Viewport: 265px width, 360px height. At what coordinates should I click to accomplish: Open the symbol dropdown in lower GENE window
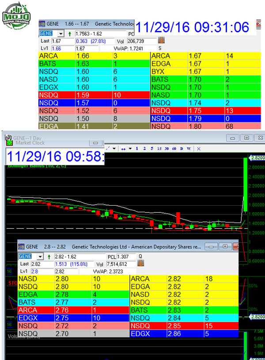(x=40, y=257)
